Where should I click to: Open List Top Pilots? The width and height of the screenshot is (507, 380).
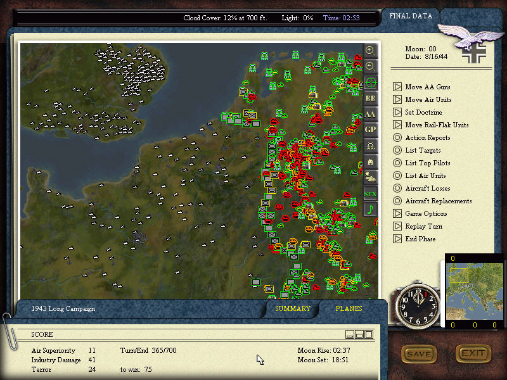point(427,163)
